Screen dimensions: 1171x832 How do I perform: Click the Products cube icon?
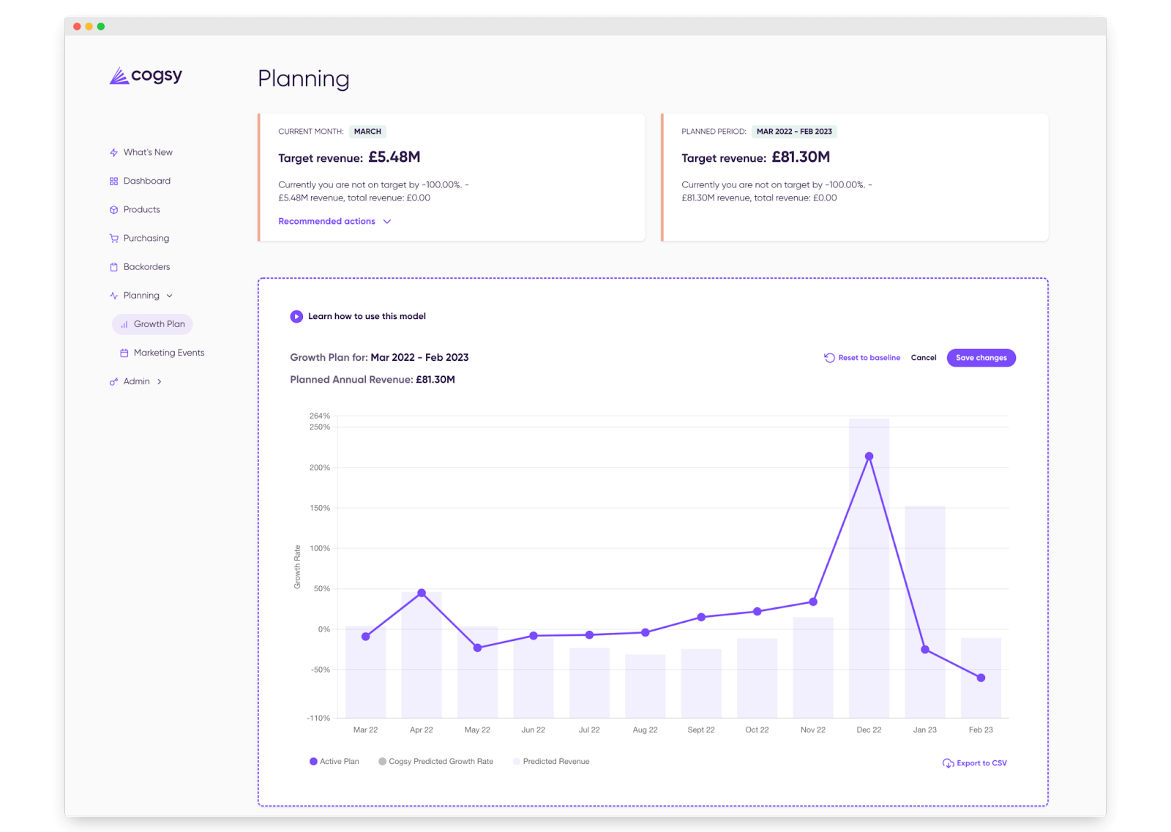[113, 210]
